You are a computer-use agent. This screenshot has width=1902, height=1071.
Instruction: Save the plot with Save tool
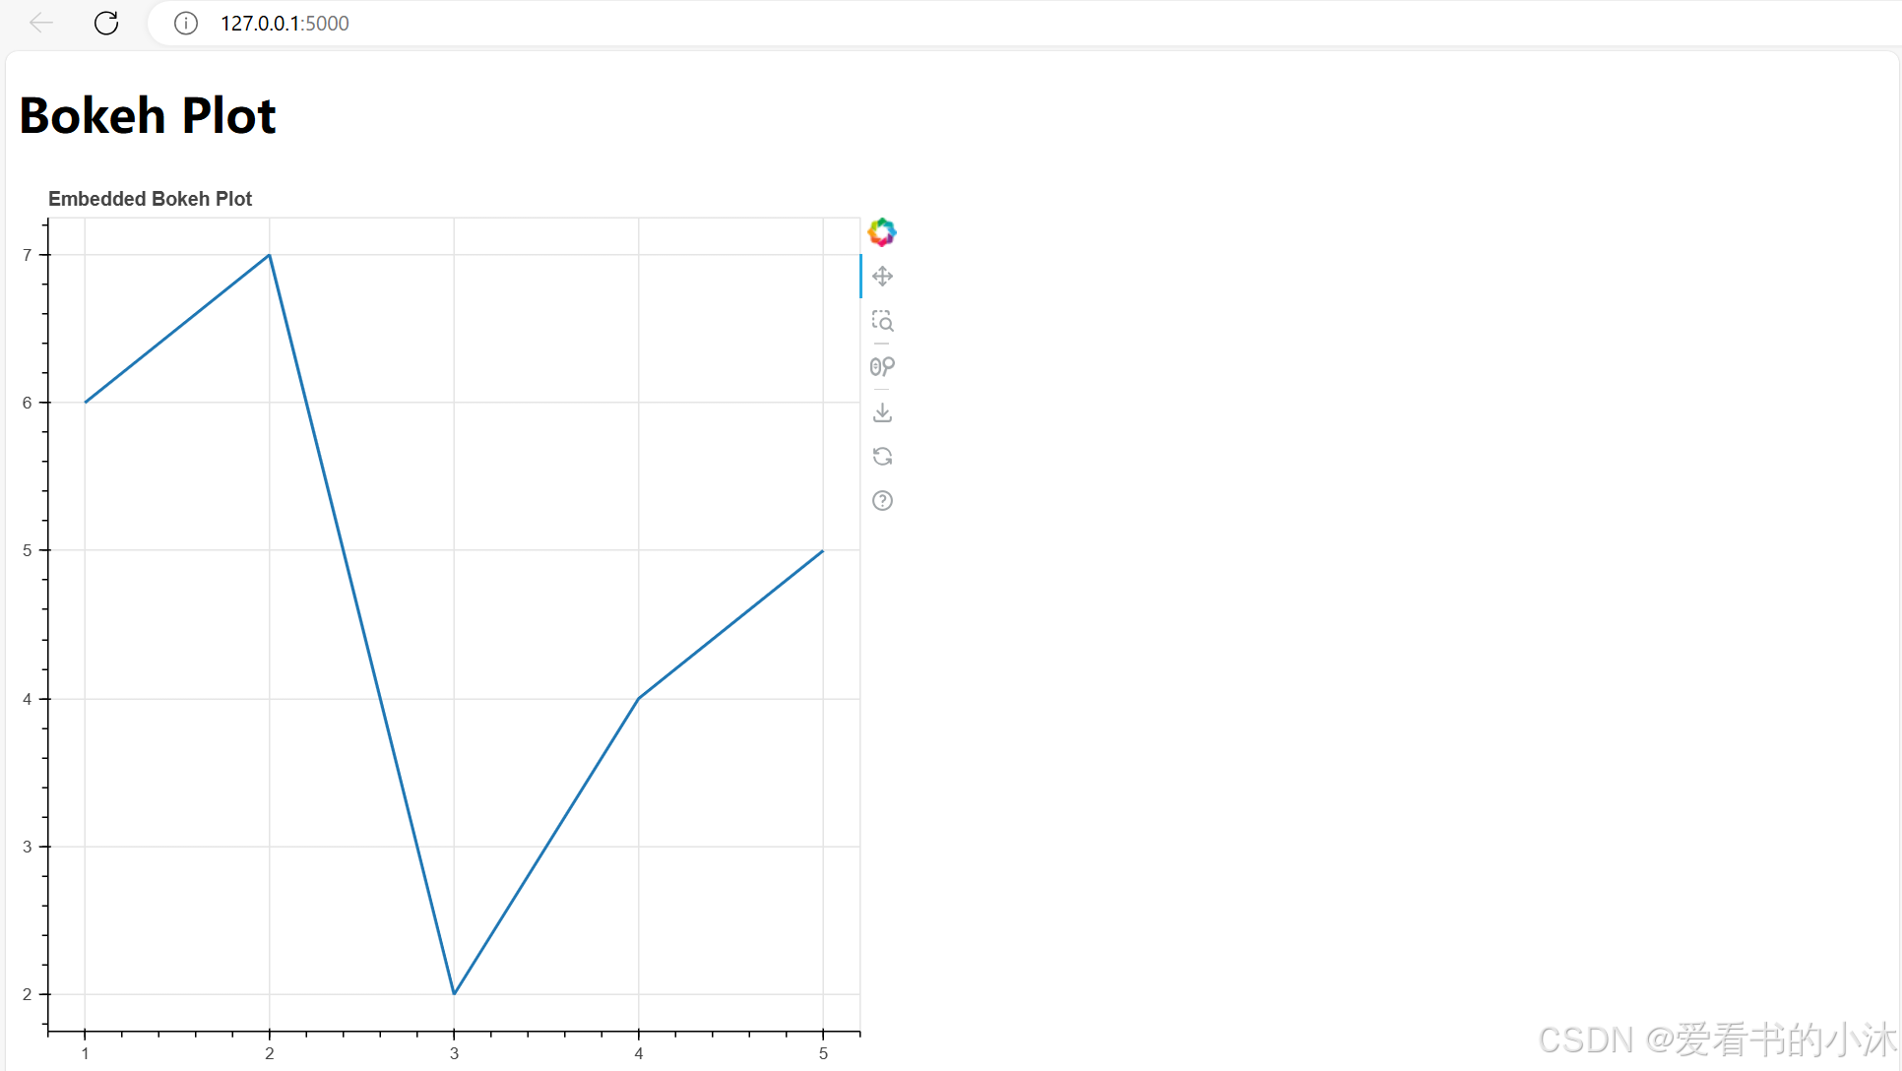point(882,411)
